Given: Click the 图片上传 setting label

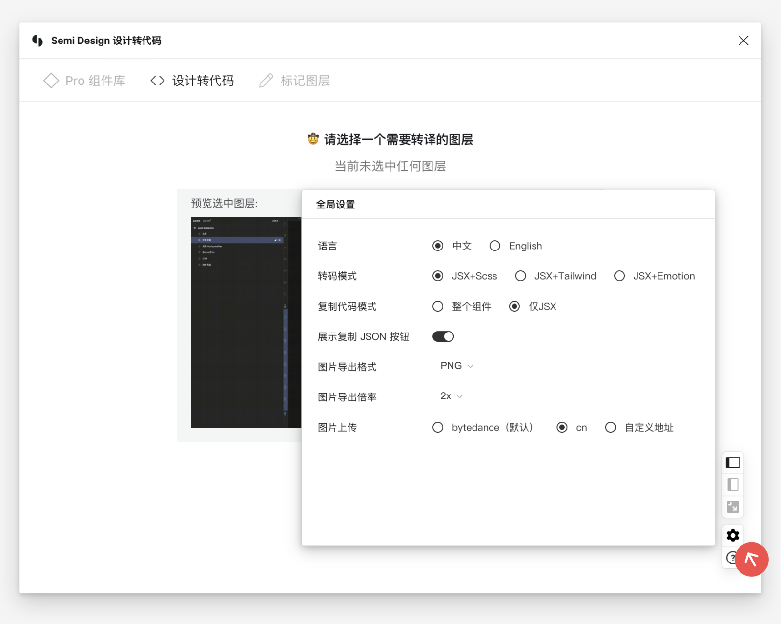Looking at the screenshot, I should (337, 427).
